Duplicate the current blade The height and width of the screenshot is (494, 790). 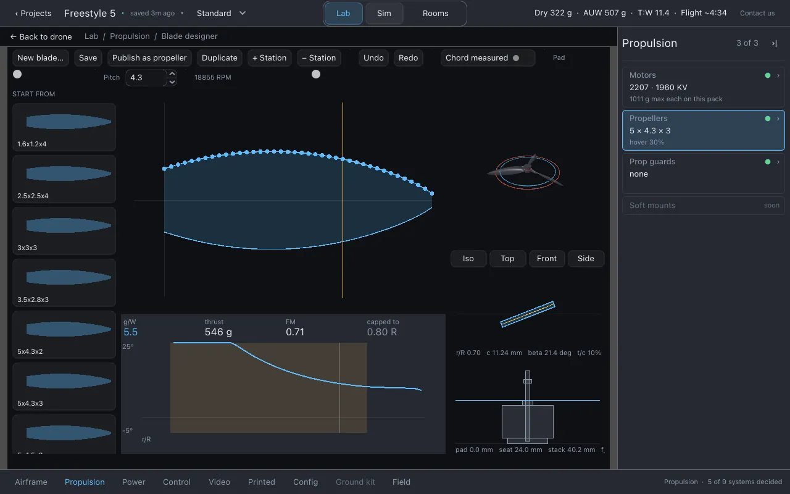(x=220, y=58)
